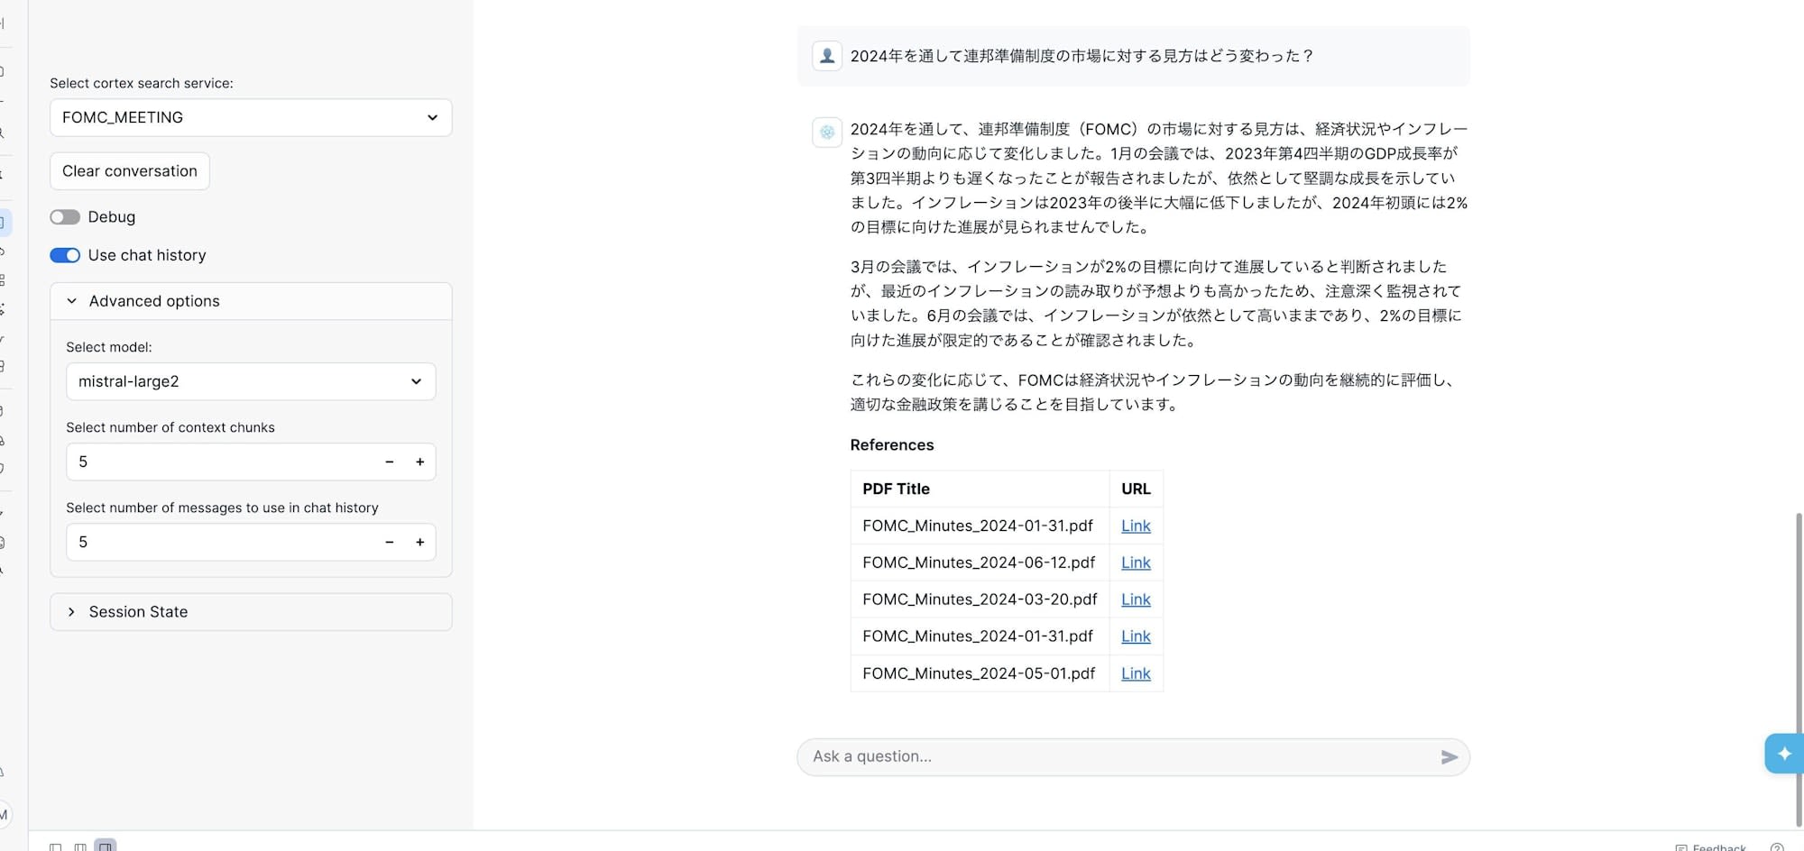Click the send message arrow icon
The height and width of the screenshot is (851, 1804).
(1449, 757)
